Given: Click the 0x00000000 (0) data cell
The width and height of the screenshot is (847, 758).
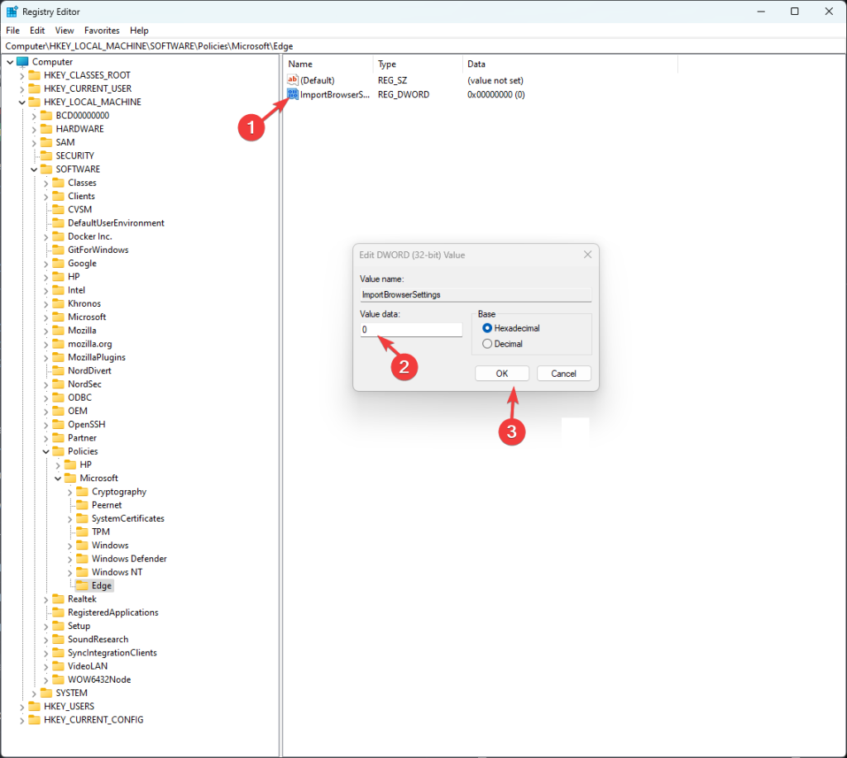Looking at the screenshot, I should point(496,94).
